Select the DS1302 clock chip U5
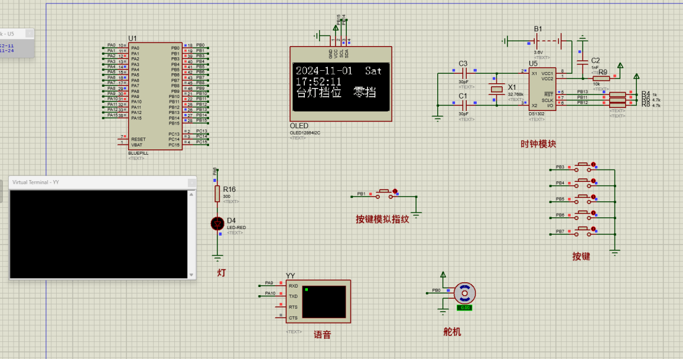Screen dimensions: 683x359 tap(544, 89)
